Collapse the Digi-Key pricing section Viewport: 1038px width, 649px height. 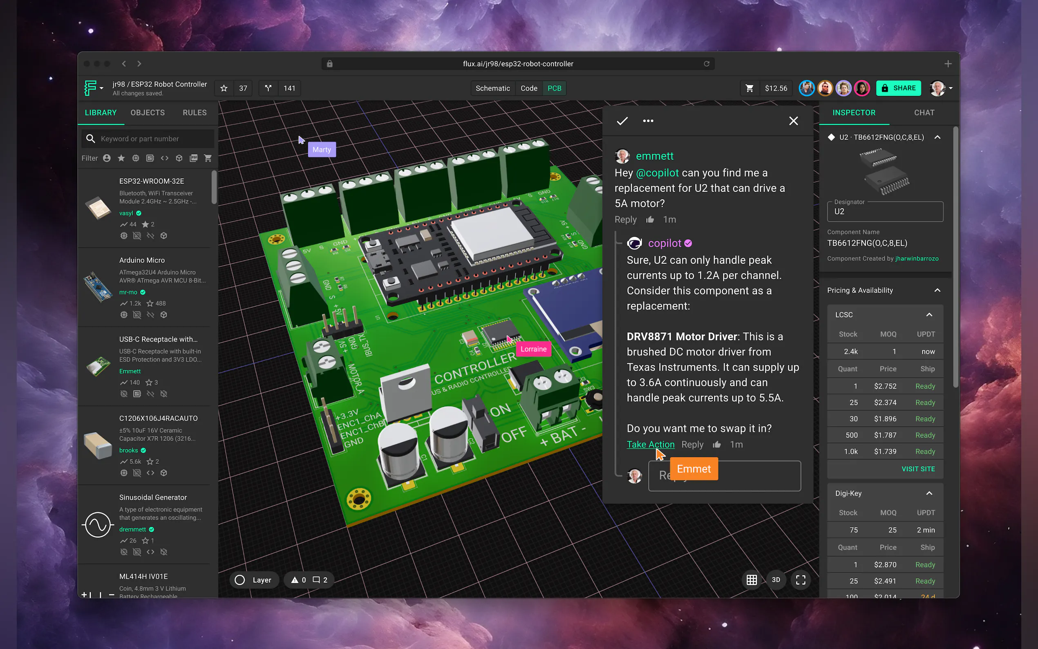928,493
